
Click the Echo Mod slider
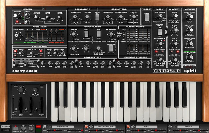click(x=138, y=130)
